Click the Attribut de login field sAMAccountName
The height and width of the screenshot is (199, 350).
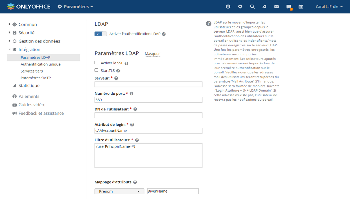(x=148, y=131)
